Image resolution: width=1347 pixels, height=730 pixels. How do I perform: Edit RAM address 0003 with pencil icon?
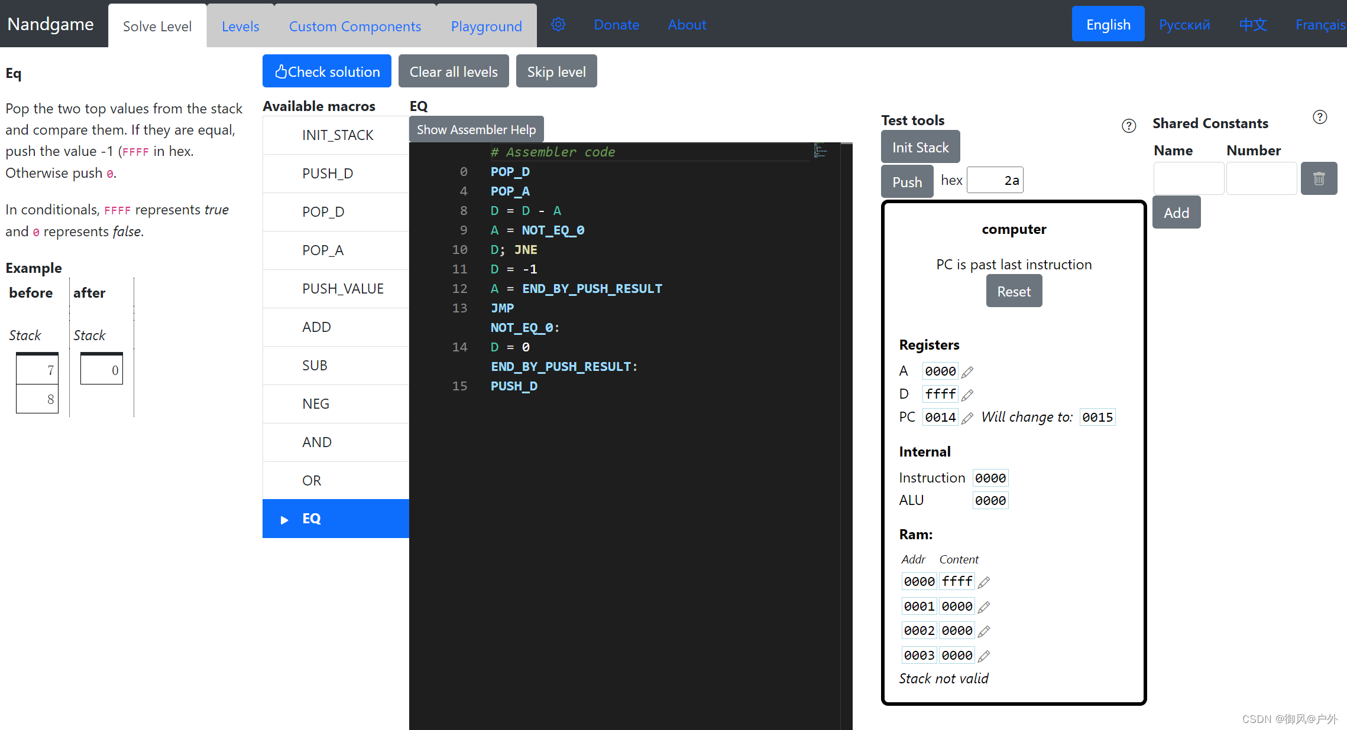coord(984,656)
